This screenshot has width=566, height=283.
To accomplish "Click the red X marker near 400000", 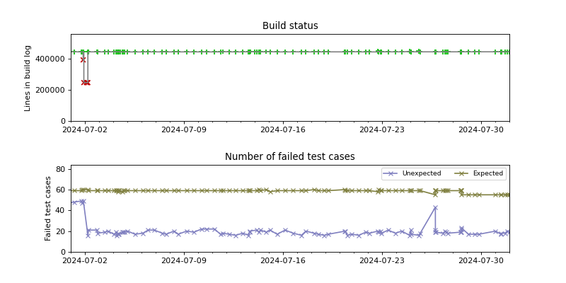I will (83, 59).
